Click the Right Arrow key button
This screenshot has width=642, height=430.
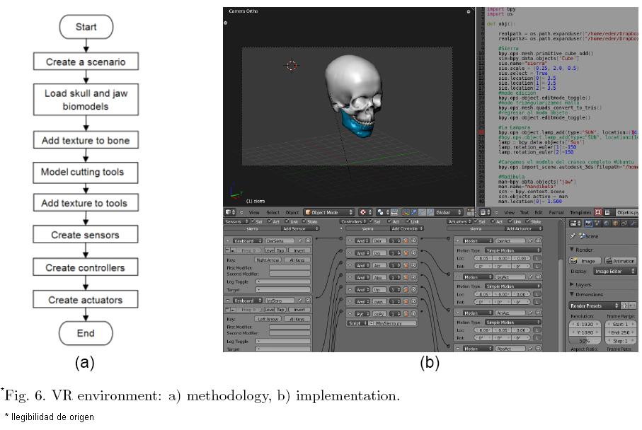click(x=267, y=260)
